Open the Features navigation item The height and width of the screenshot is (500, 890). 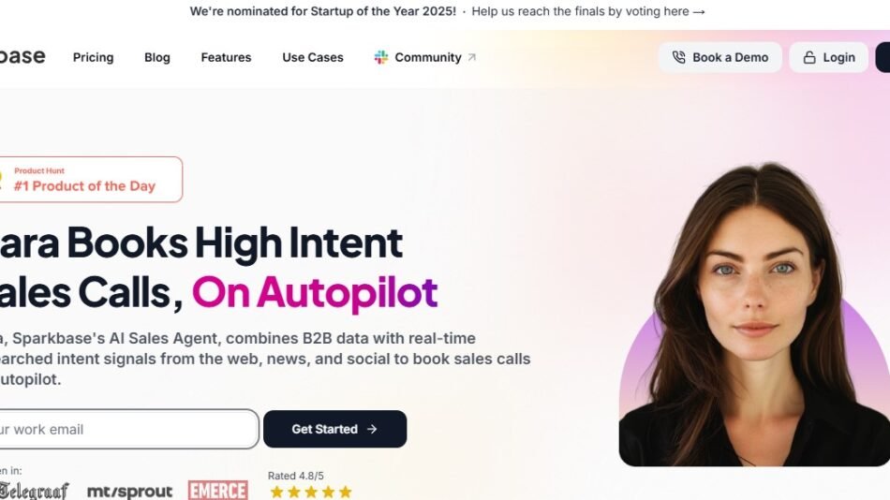pos(226,57)
